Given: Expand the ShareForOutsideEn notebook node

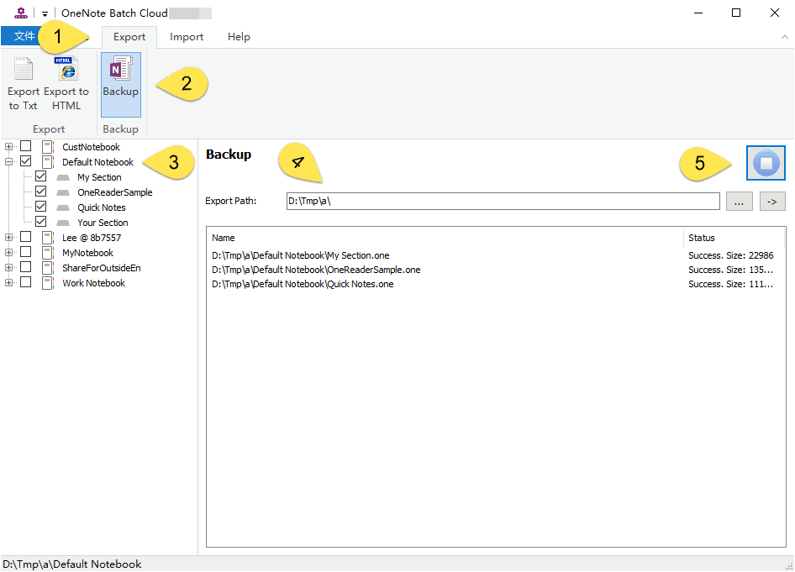Looking at the screenshot, I should pyautogui.click(x=9, y=268).
